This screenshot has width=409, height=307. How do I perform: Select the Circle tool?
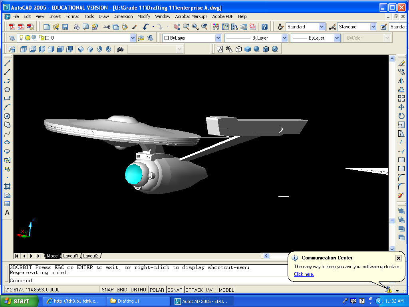(7, 116)
